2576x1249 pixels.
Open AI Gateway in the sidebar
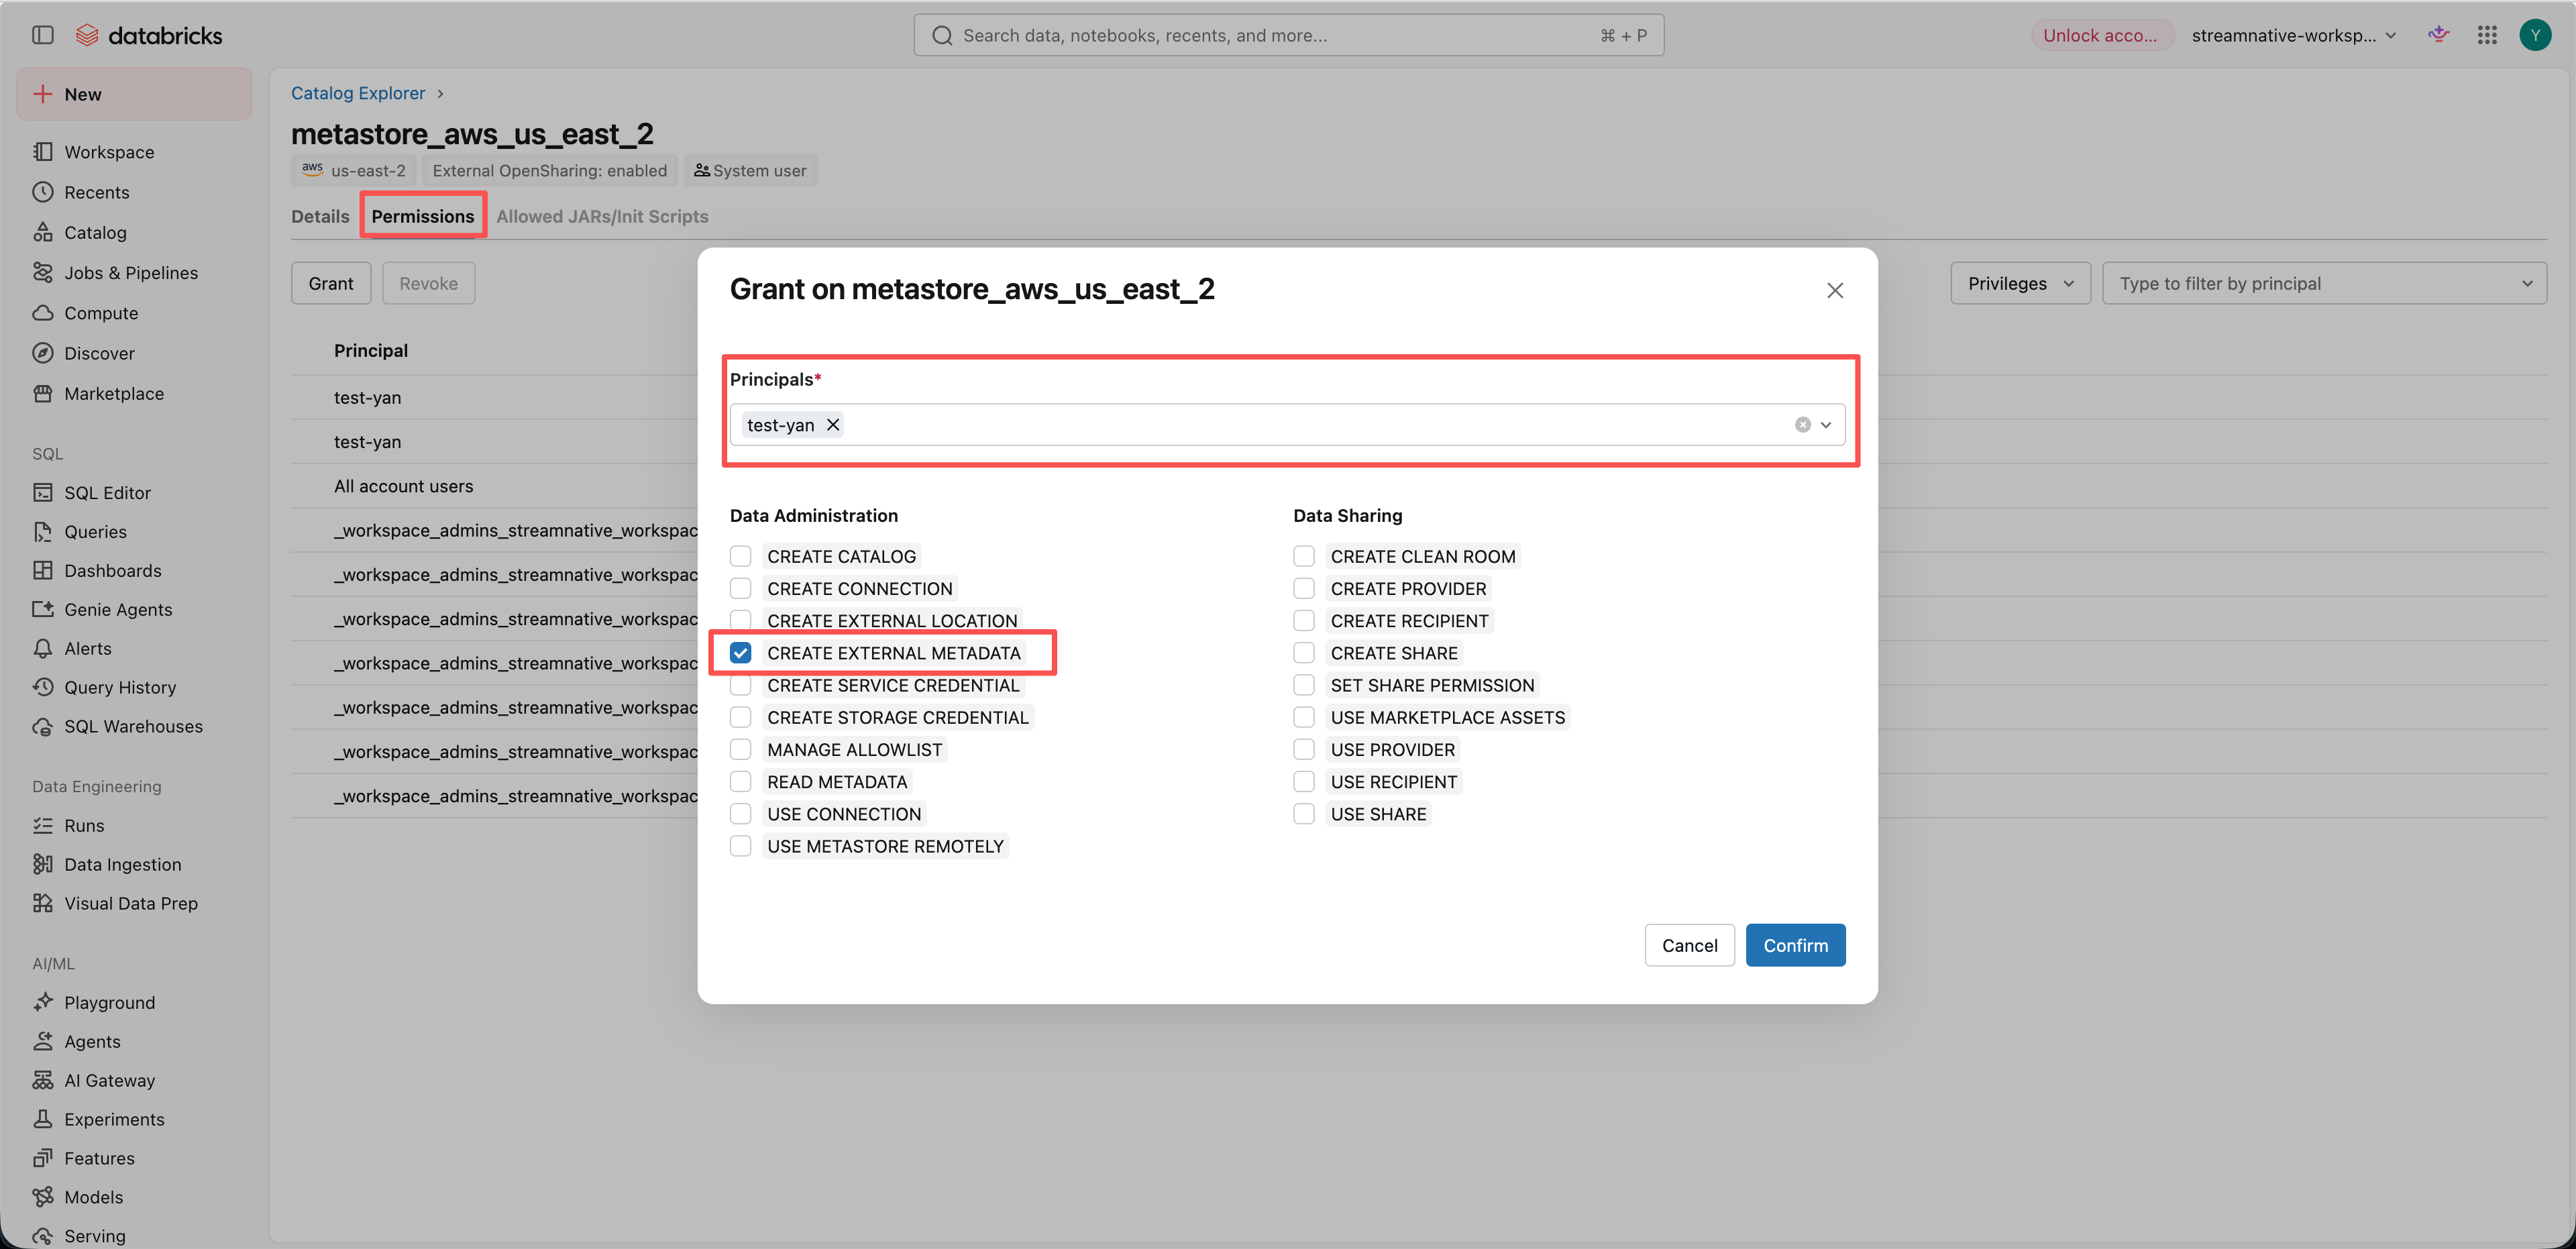click(109, 1080)
